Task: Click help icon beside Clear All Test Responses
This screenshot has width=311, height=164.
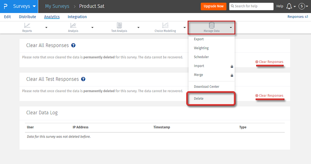Action: point(83,79)
